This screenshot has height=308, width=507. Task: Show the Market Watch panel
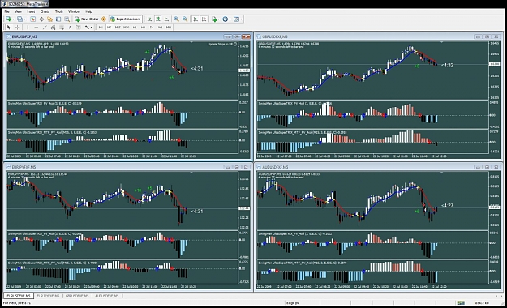coord(33,19)
